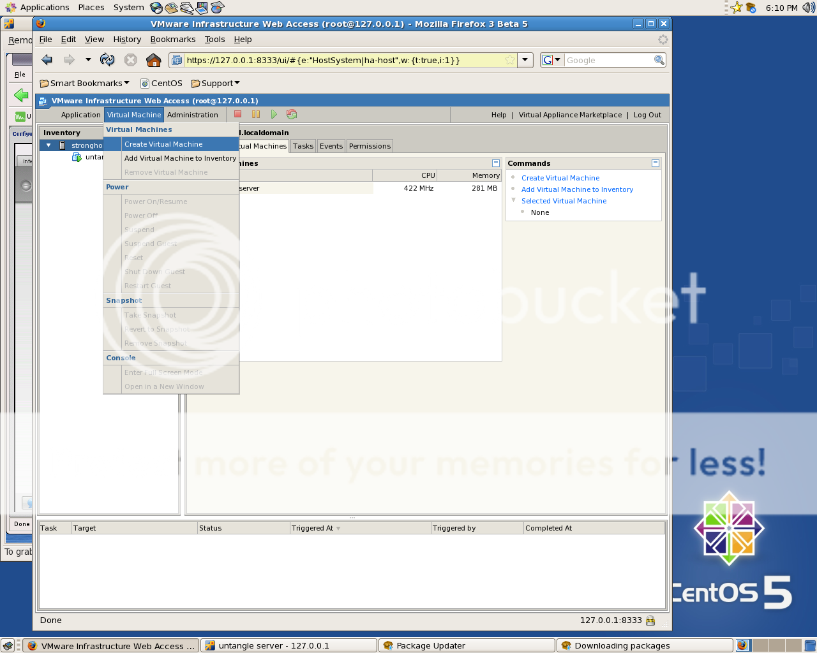Open the CentOS bookmark
Screen dimensions: 817x653
(x=161, y=83)
